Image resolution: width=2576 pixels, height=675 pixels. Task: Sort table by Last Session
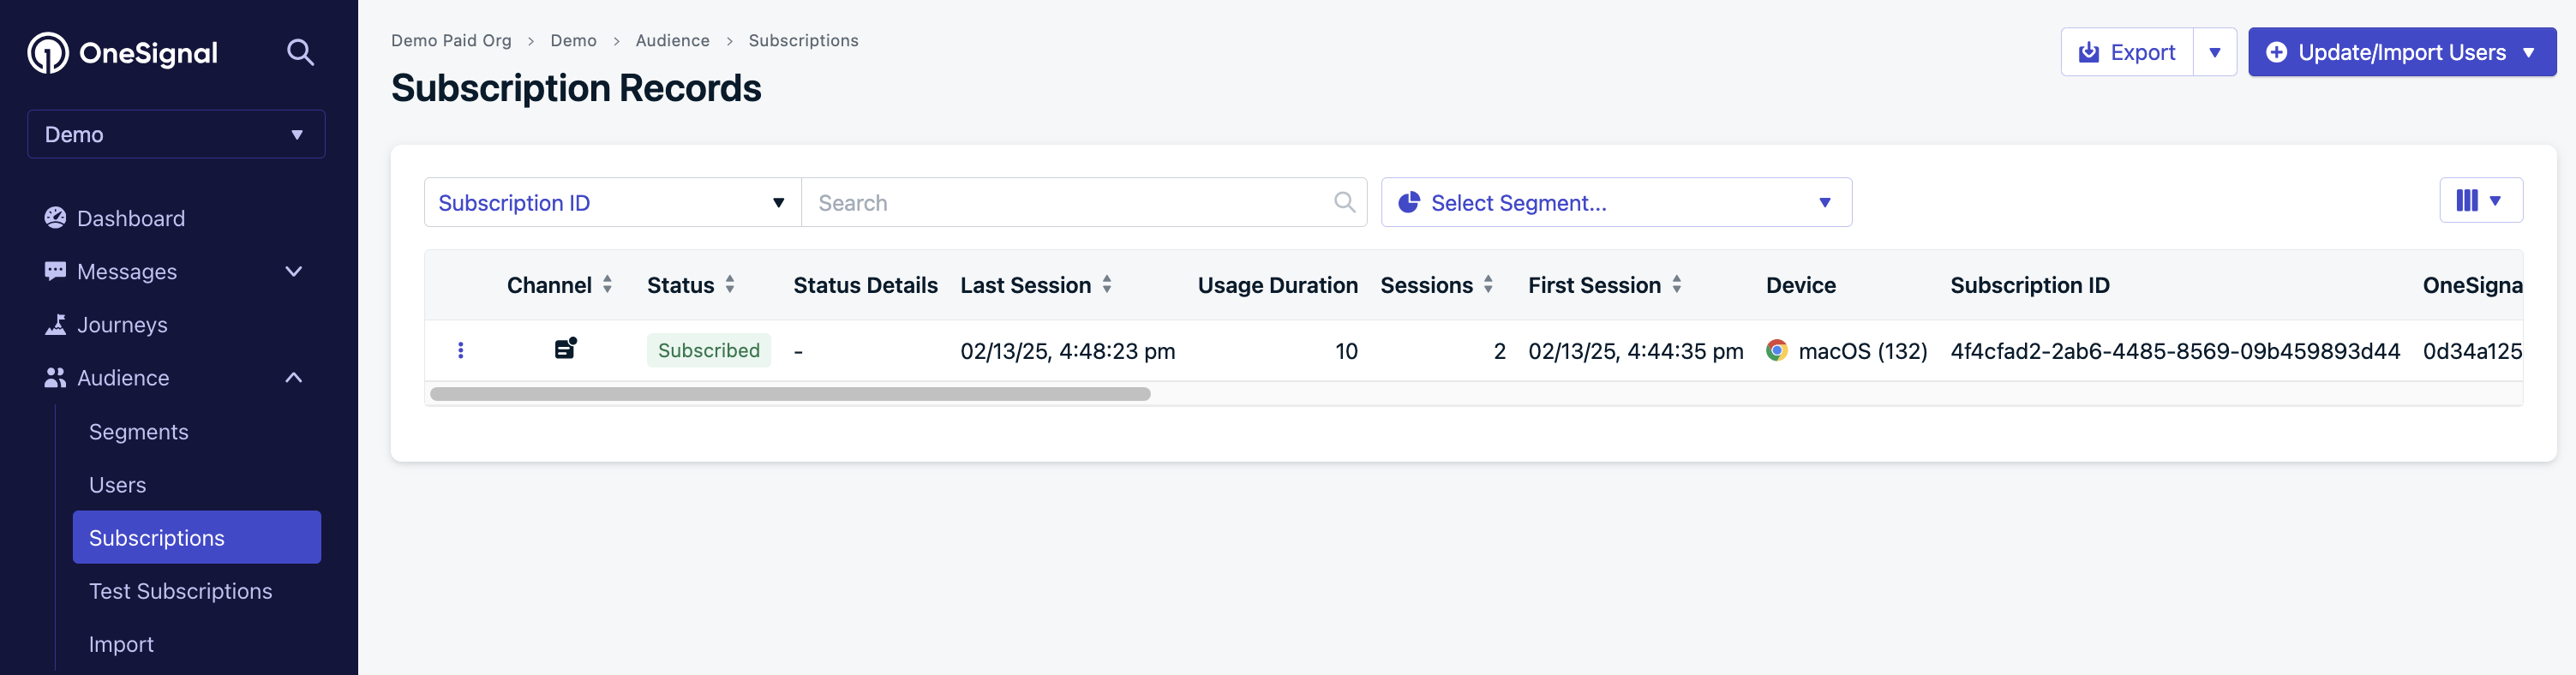pos(1106,285)
